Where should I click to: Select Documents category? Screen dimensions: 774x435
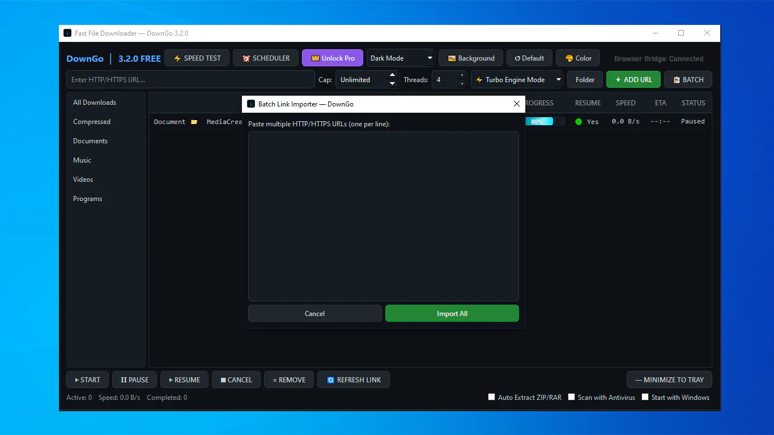click(x=106, y=141)
